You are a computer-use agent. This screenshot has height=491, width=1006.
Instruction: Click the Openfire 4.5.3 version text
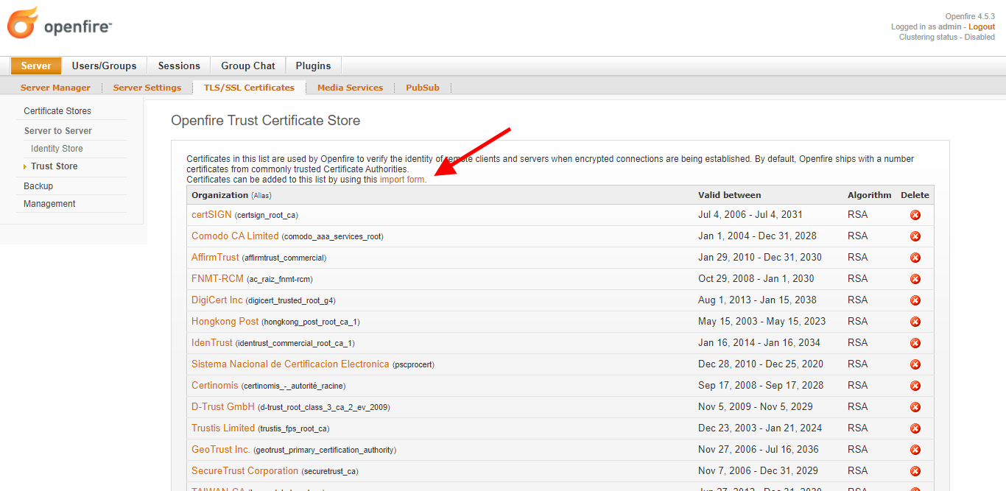pyautogui.click(x=971, y=17)
